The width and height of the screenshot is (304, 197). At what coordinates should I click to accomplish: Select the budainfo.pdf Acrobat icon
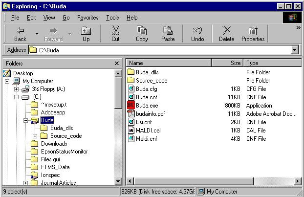(x=131, y=113)
